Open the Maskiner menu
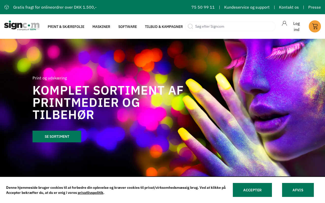325x203 pixels. click(101, 27)
